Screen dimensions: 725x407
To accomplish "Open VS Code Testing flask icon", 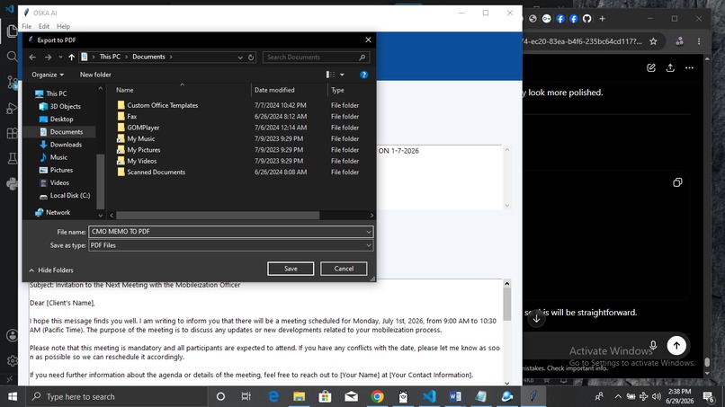I will click(12, 158).
